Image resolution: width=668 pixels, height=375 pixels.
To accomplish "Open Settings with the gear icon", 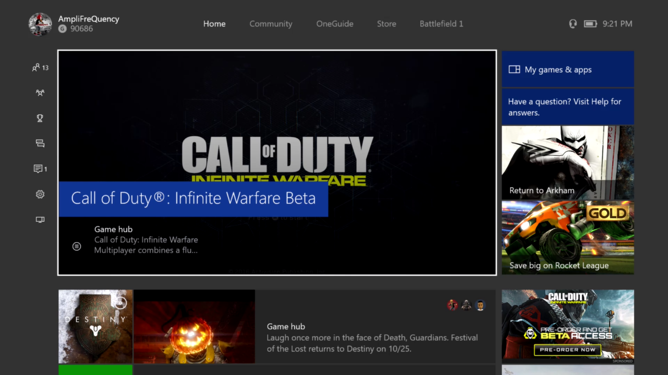I will (40, 194).
